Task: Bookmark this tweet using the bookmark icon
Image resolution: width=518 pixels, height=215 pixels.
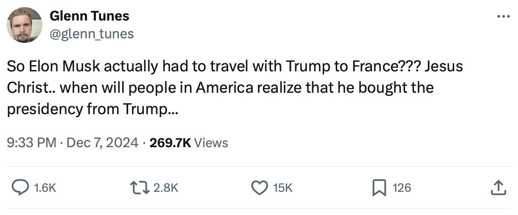Action: click(379, 188)
